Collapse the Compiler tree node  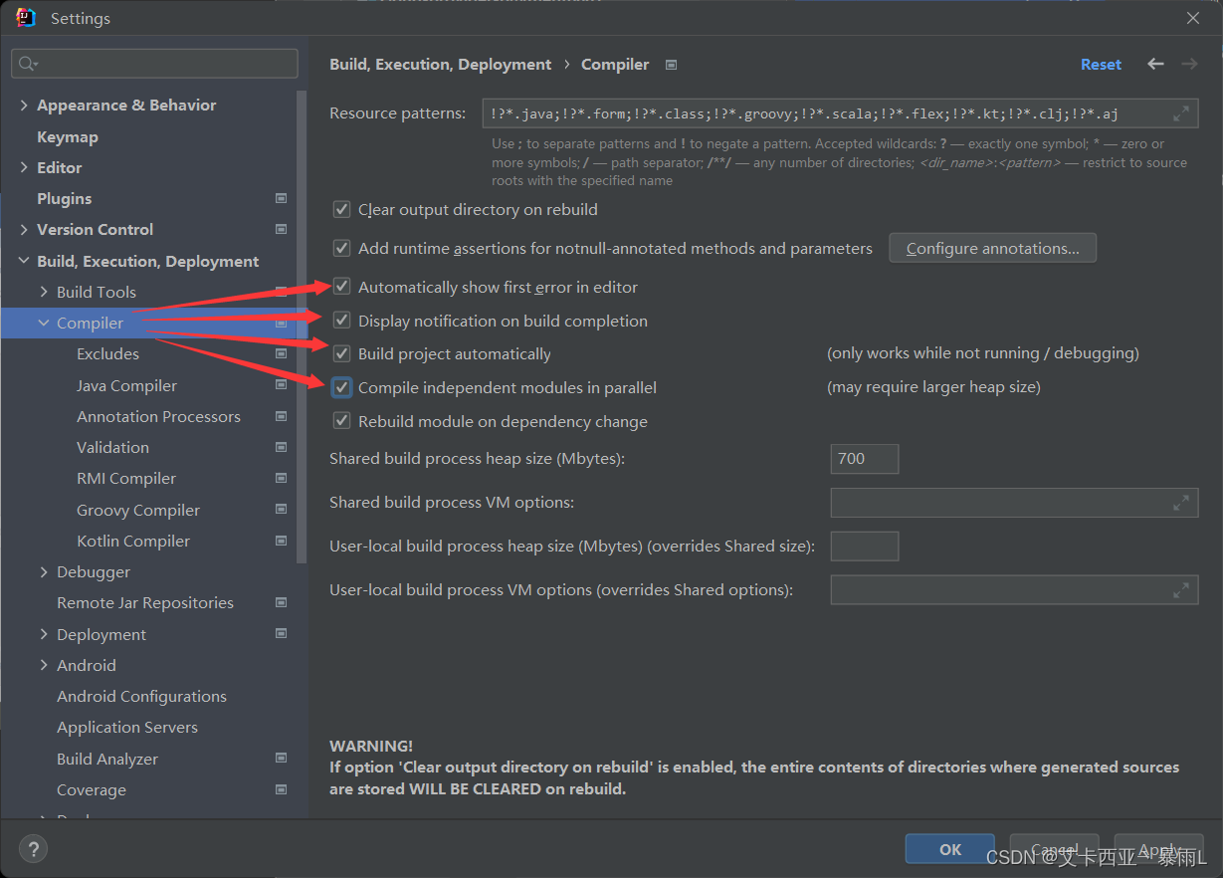click(x=42, y=323)
